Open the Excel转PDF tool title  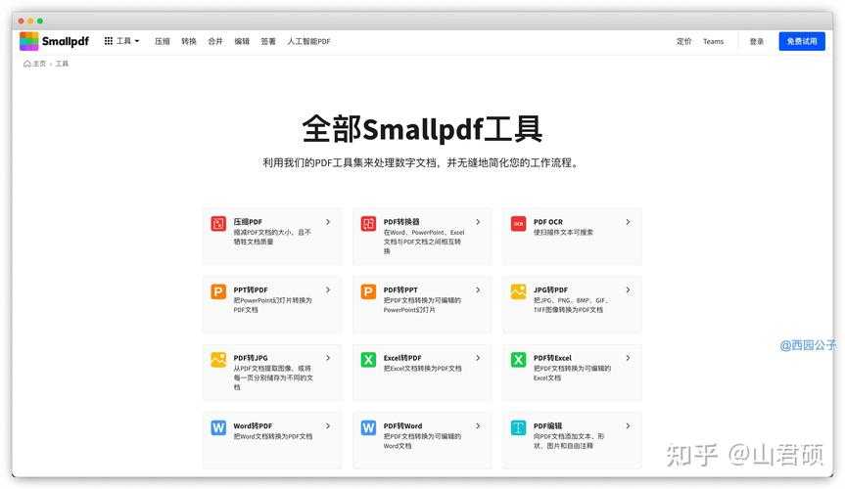point(402,358)
